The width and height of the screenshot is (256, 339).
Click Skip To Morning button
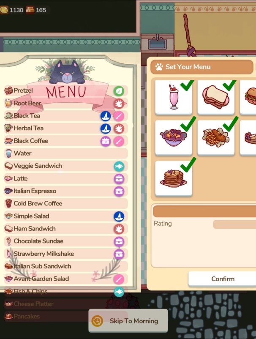(x=128, y=321)
